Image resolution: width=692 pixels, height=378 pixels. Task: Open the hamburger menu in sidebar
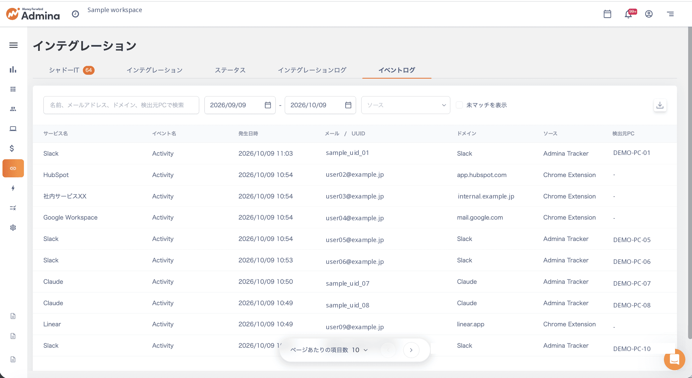click(13, 45)
